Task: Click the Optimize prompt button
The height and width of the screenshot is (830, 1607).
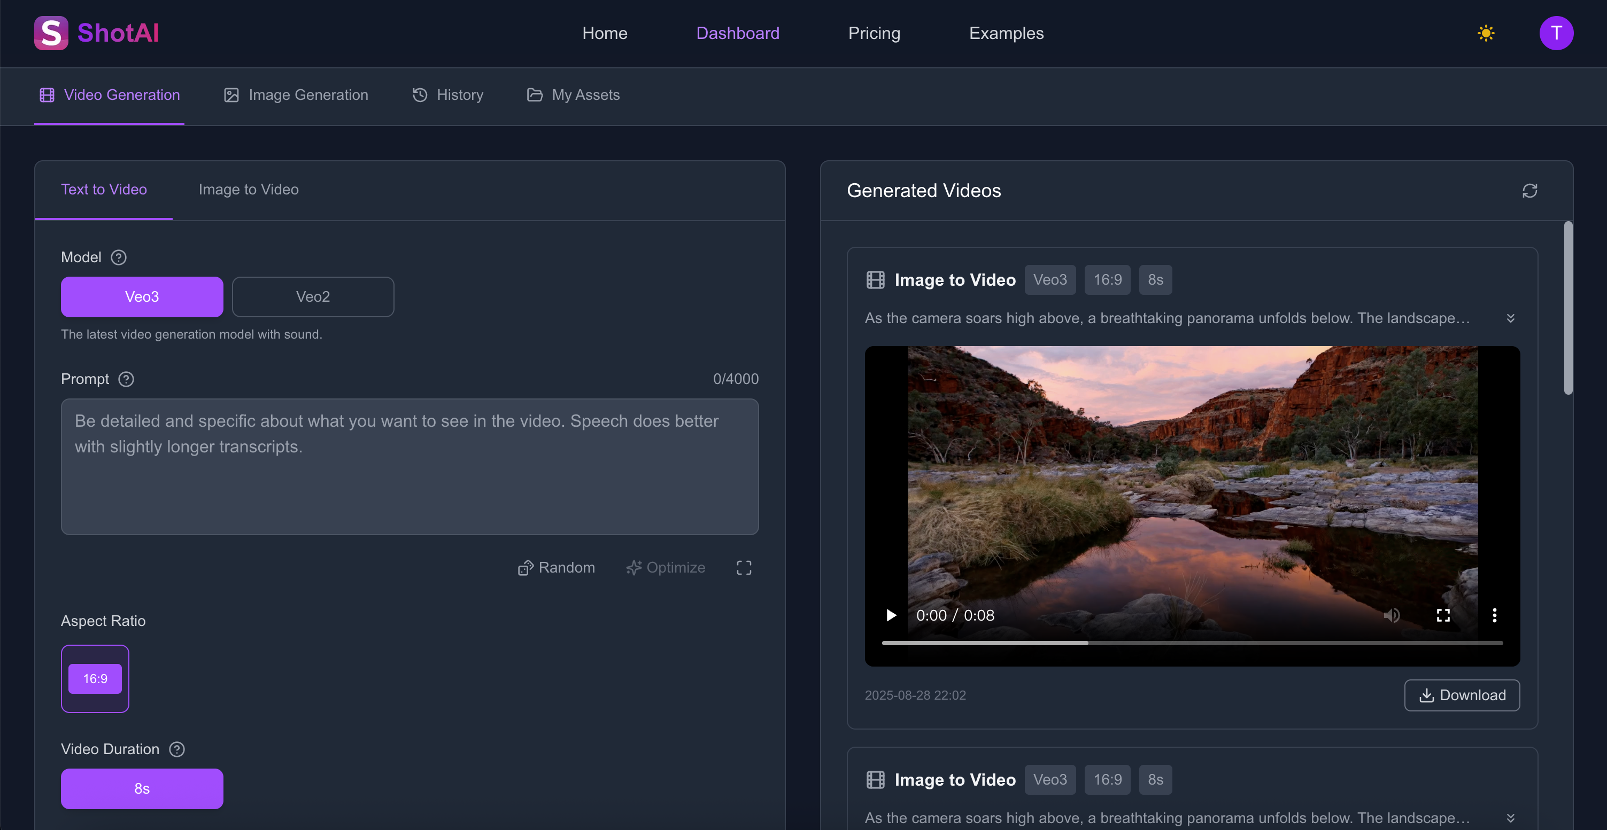Action: click(665, 568)
